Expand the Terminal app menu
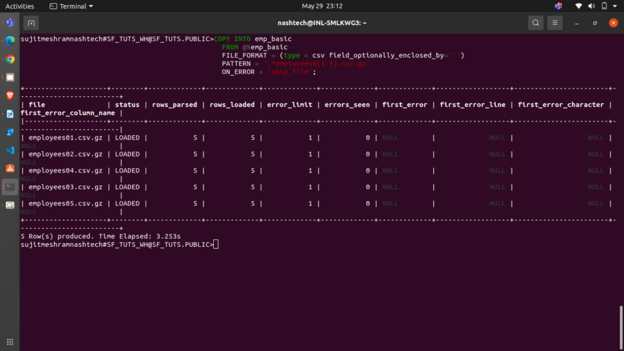 pyautogui.click(x=71, y=6)
